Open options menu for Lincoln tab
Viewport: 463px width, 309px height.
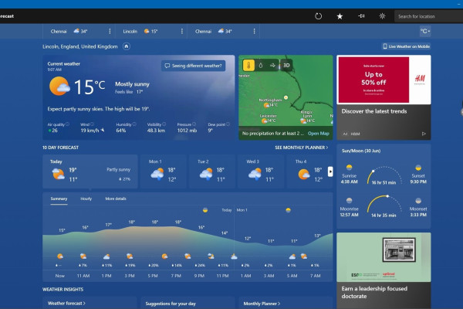pyautogui.click(x=182, y=31)
